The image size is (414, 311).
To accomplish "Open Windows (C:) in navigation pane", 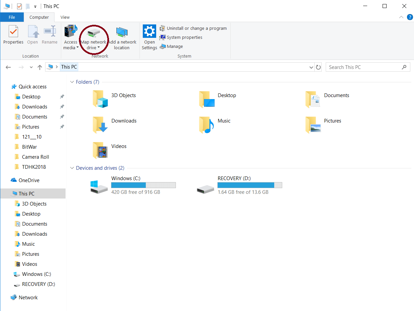I will [36, 274].
